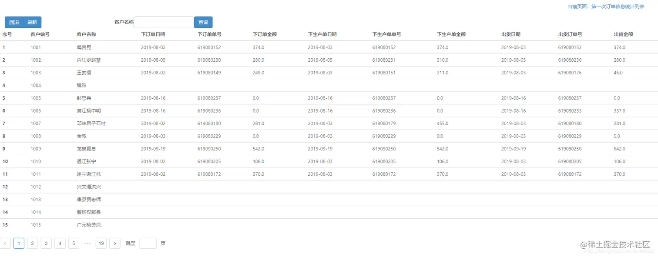Go to previous page arrow
Viewport: 658px width, 257px height.
coord(5,244)
